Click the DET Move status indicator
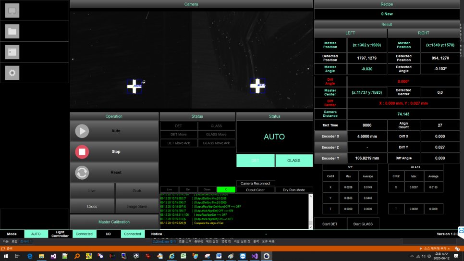The height and width of the screenshot is (261, 464). 178,135
